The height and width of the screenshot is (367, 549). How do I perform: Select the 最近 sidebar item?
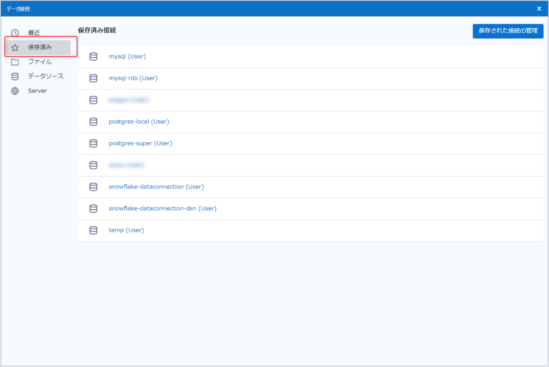tap(34, 33)
